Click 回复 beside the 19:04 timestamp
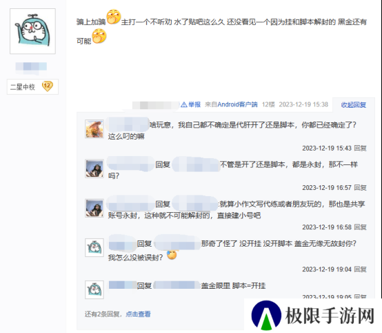The height and width of the screenshot is (333, 382). [360, 269]
